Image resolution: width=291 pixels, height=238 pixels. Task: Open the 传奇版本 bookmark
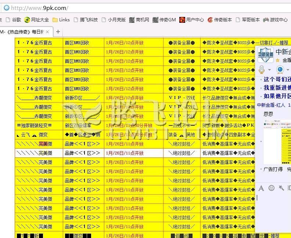click(220, 20)
